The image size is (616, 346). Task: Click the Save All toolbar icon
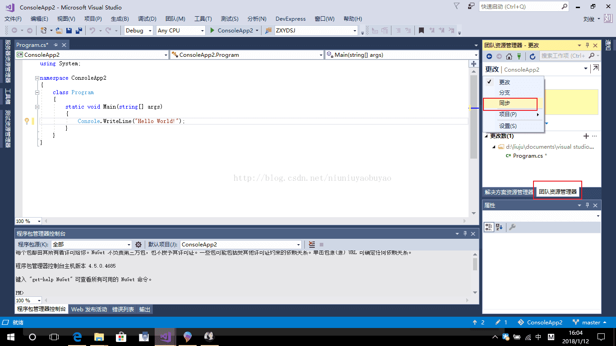point(78,31)
